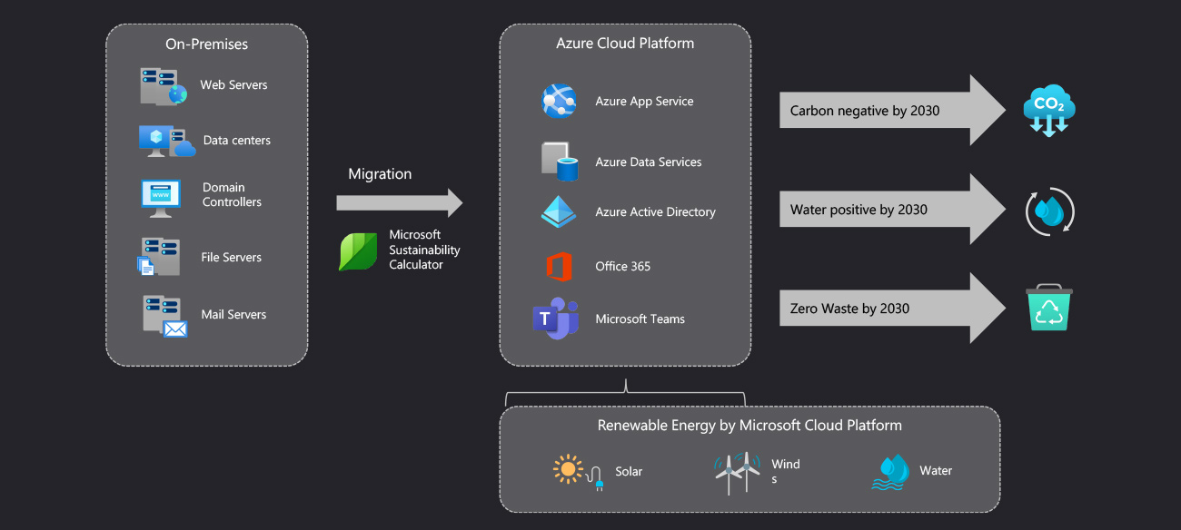Image resolution: width=1181 pixels, height=530 pixels.
Task: Click the CO2 cloud icon
Action: (1048, 111)
